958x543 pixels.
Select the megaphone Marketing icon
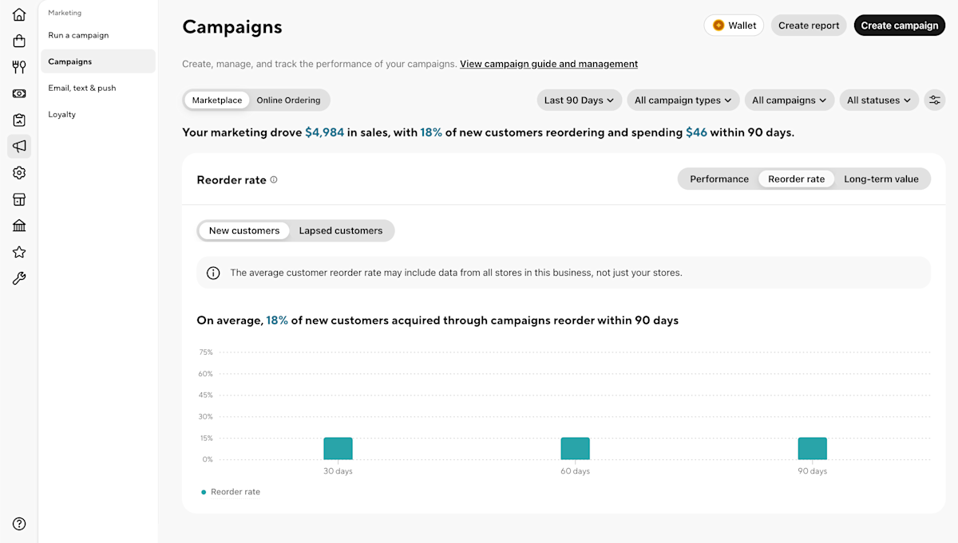click(x=19, y=146)
